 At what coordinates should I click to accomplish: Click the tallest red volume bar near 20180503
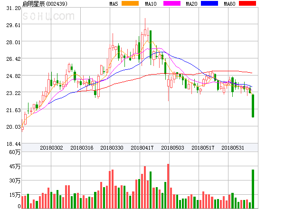click(x=168, y=186)
